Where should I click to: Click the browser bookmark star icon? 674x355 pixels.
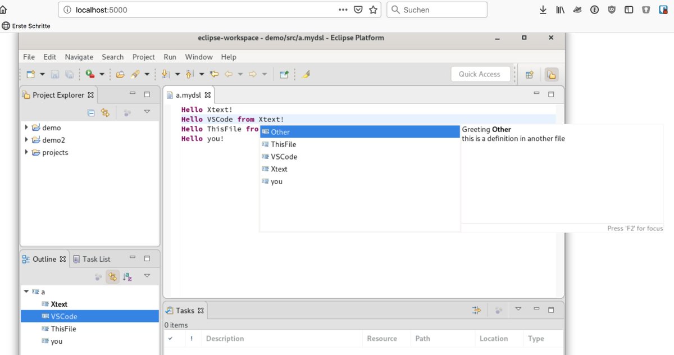coord(374,10)
